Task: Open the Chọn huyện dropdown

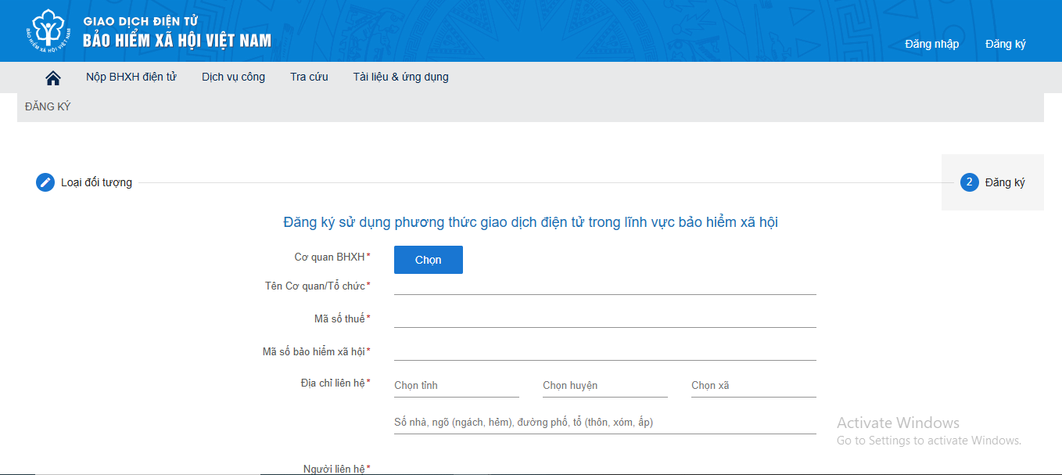Action: point(605,386)
